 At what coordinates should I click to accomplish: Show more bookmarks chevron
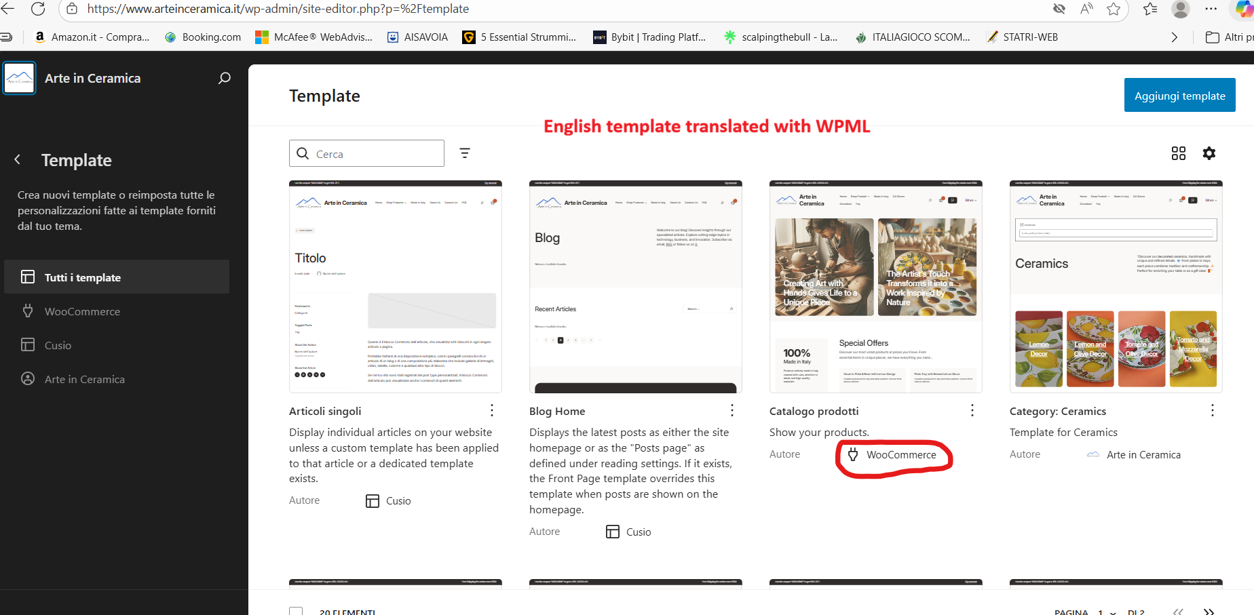tap(1175, 37)
